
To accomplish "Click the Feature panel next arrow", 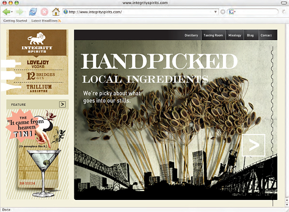I will click(62, 105).
